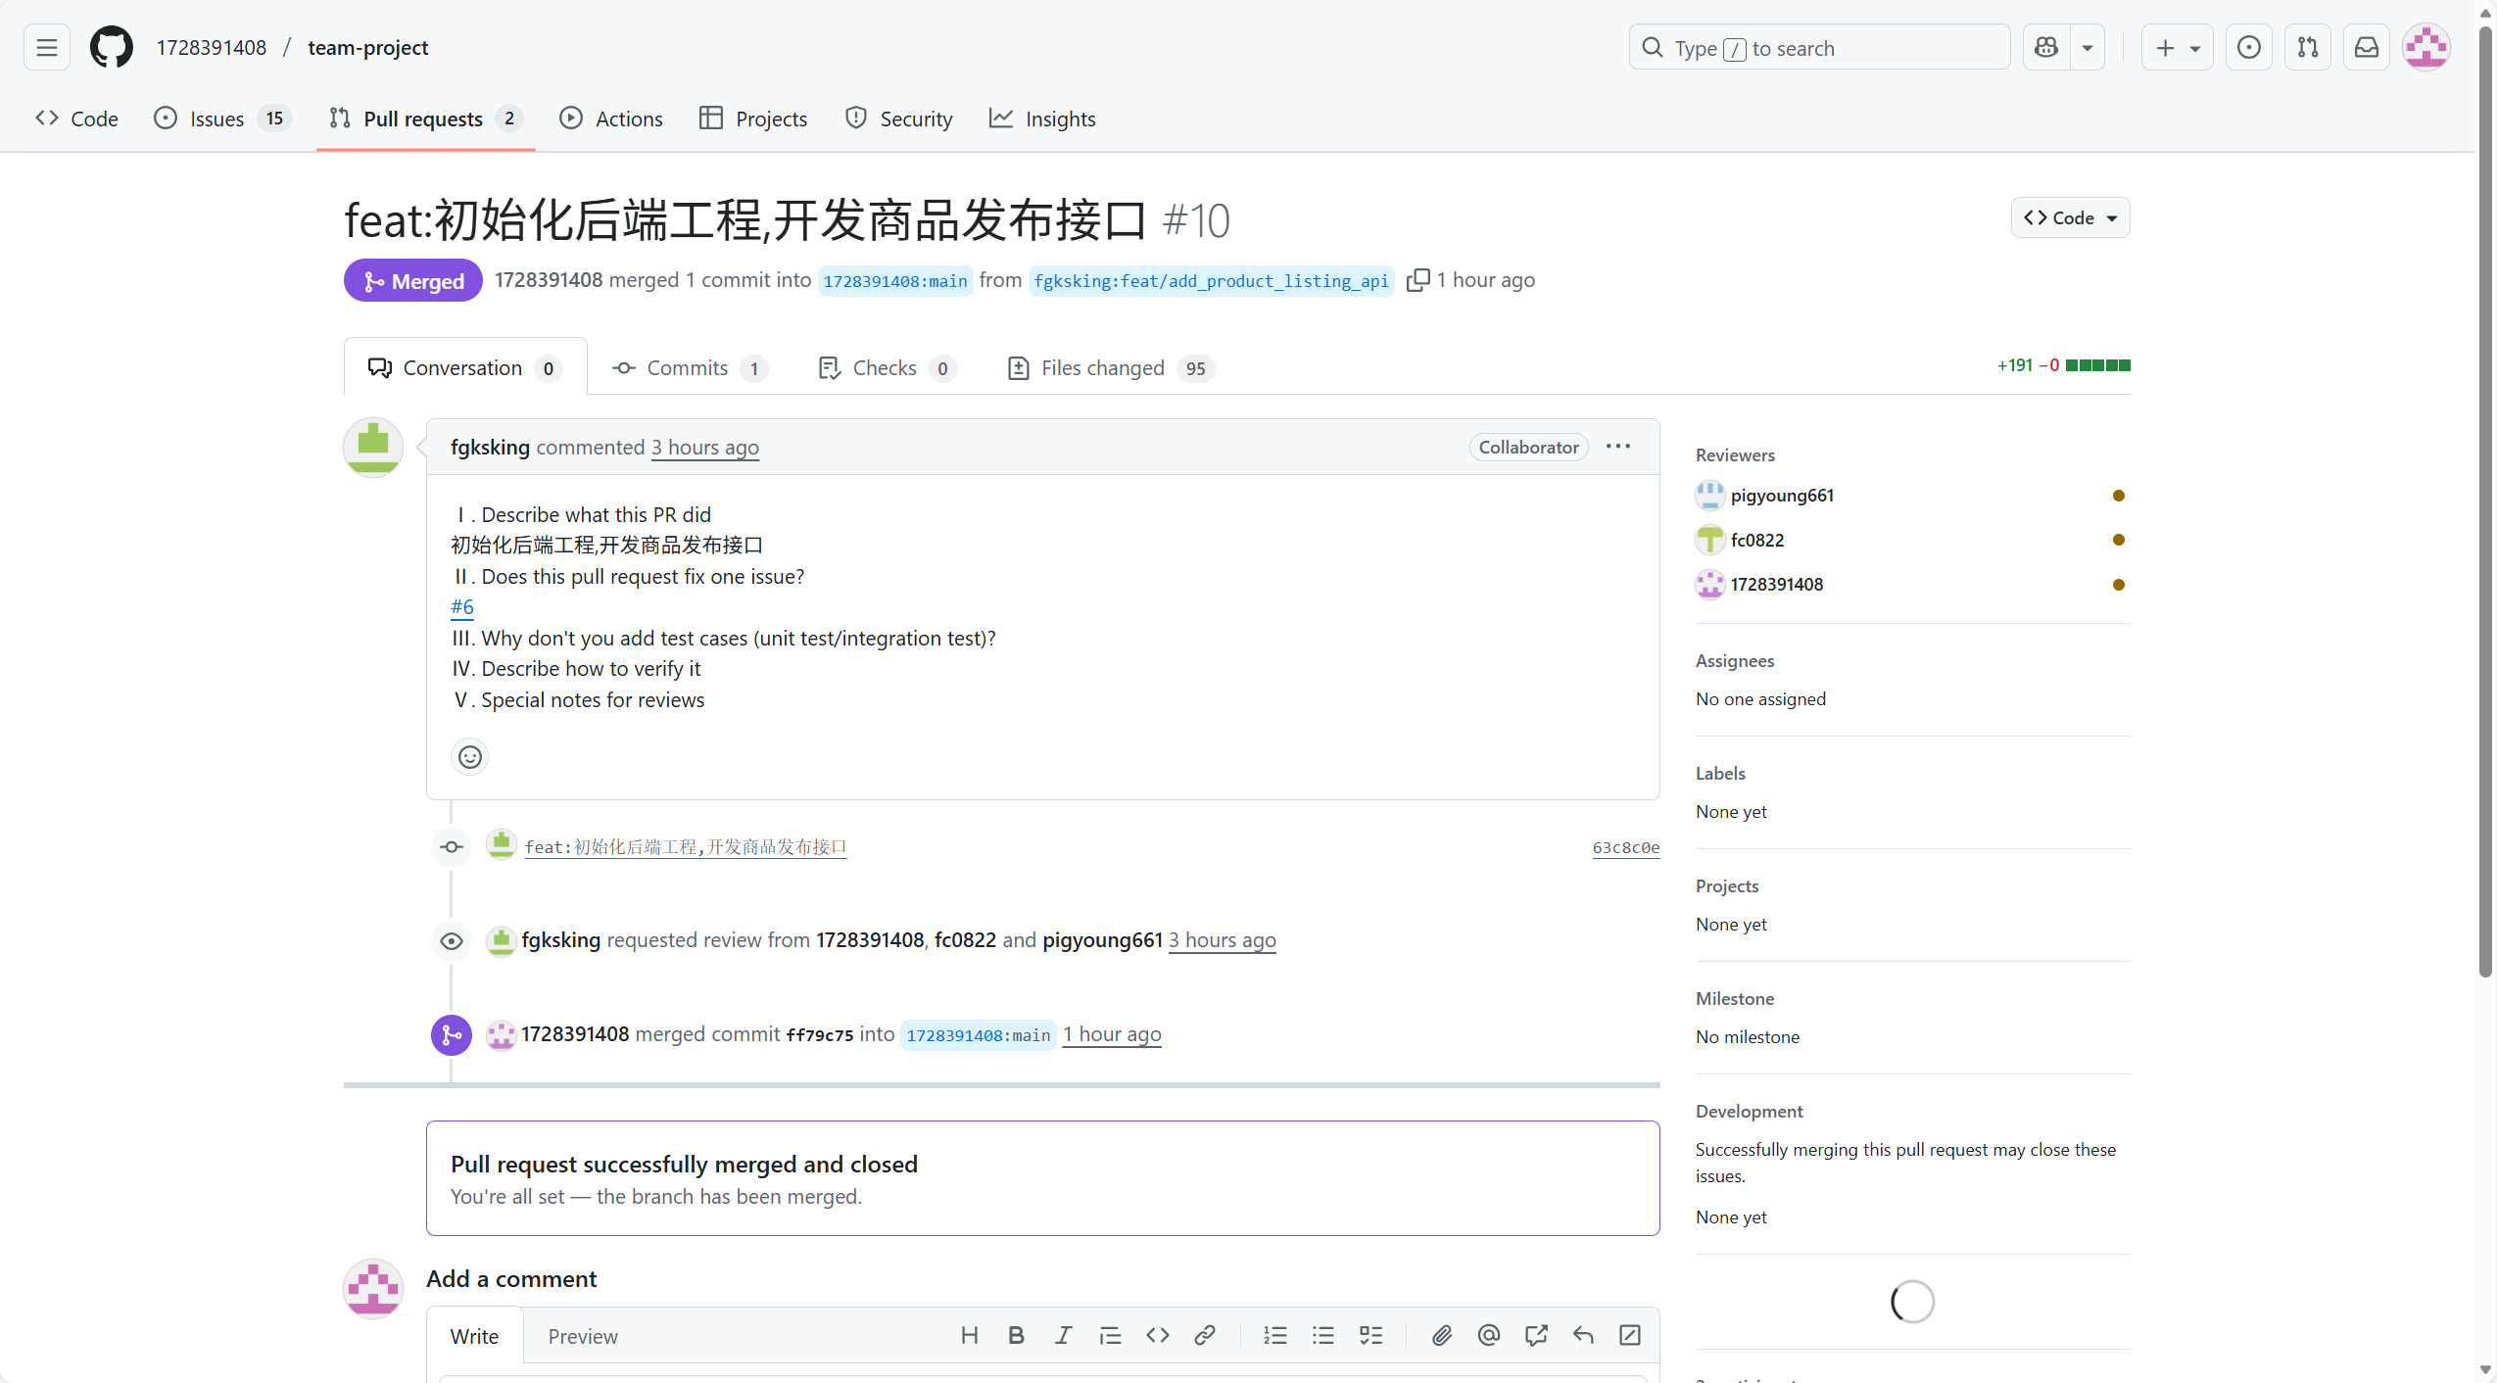The height and width of the screenshot is (1383, 2497).
Task: Select the Write tab in comment box
Action: pos(474,1336)
